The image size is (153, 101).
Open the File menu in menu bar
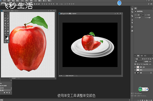4,1
